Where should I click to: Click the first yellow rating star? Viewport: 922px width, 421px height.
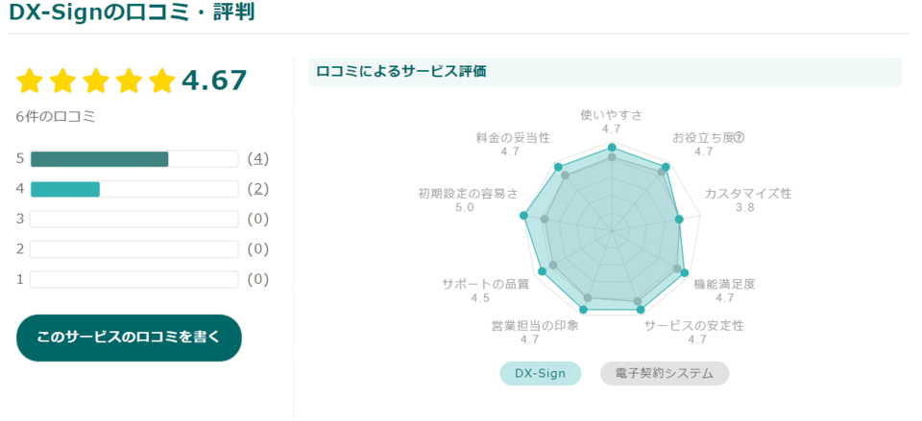point(30,81)
